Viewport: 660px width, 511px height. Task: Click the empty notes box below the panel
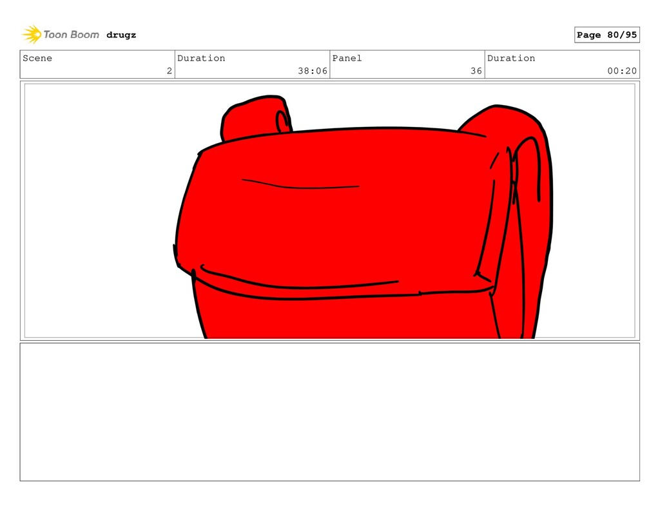pos(329,412)
